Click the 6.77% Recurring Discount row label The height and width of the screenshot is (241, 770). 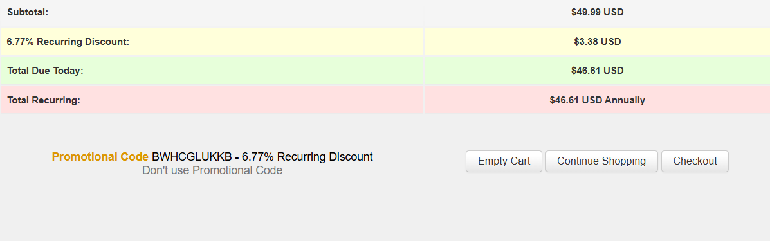click(x=68, y=42)
